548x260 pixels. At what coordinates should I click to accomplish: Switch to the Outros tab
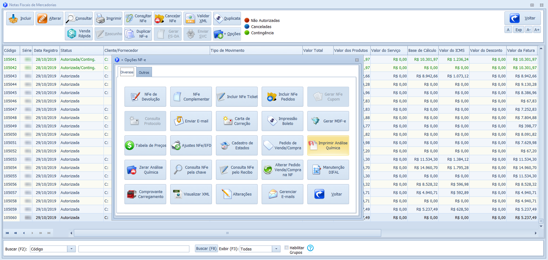(144, 72)
